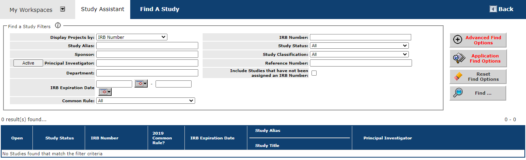Click the Reference Number input field

[x=361, y=63]
